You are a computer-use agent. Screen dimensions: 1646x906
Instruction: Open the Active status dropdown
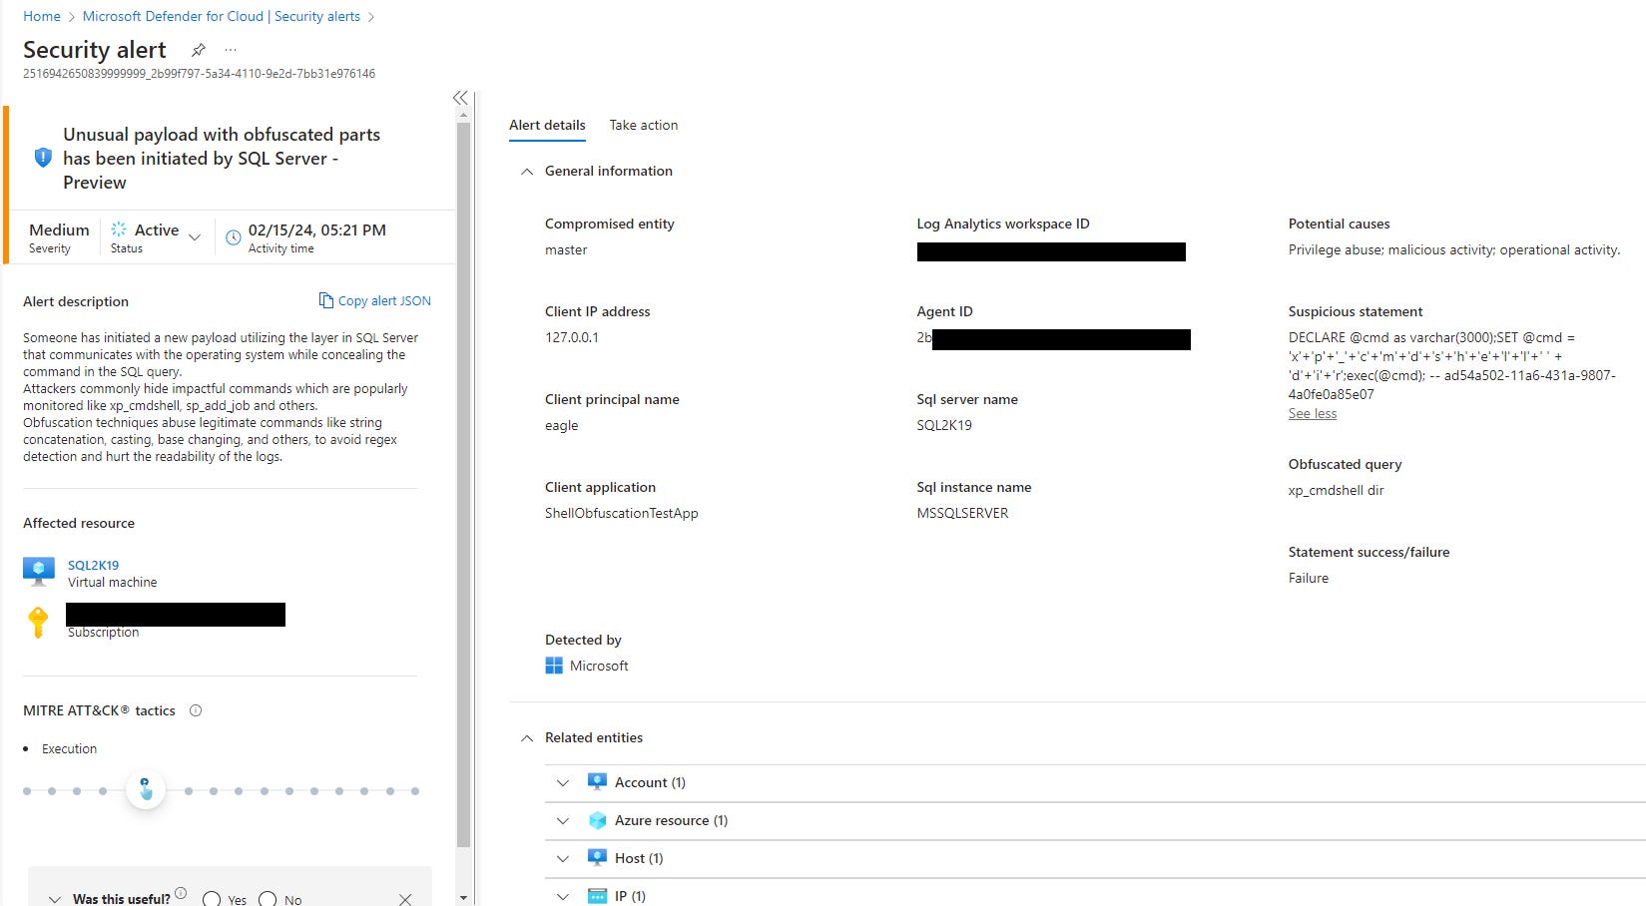(195, 237)
